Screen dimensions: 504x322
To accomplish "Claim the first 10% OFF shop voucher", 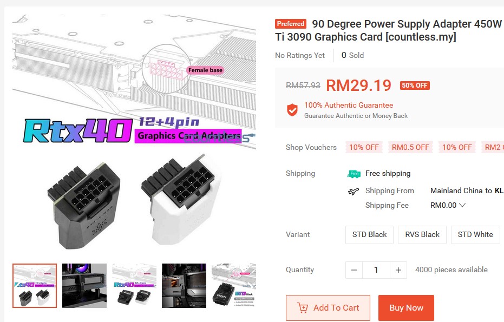I will coord(364,147).
